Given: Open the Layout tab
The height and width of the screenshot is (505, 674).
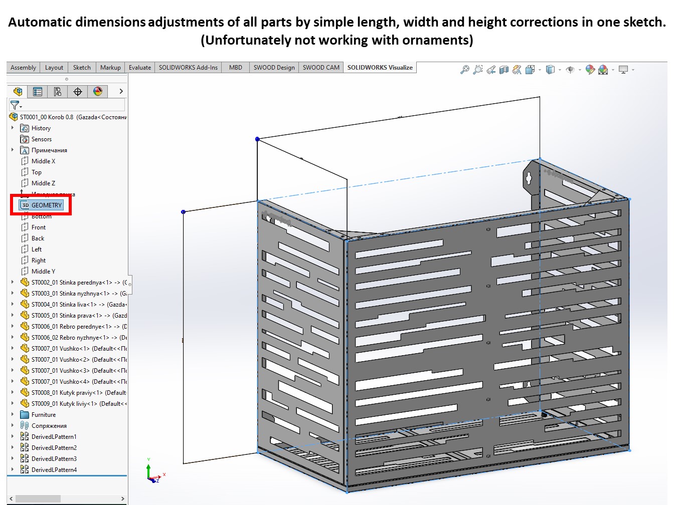Looking at the screenshot, I should coord(54,68).
